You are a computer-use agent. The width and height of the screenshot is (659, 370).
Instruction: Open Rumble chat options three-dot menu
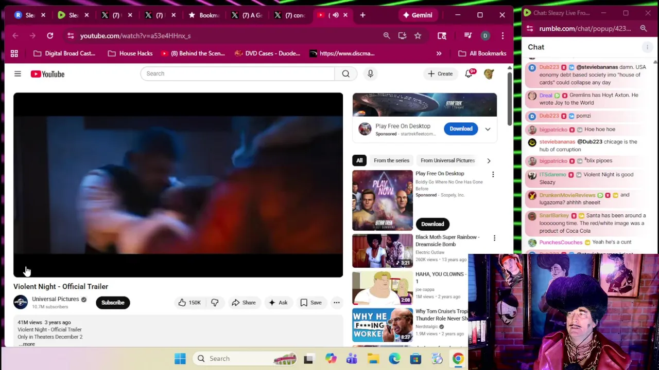647,47
